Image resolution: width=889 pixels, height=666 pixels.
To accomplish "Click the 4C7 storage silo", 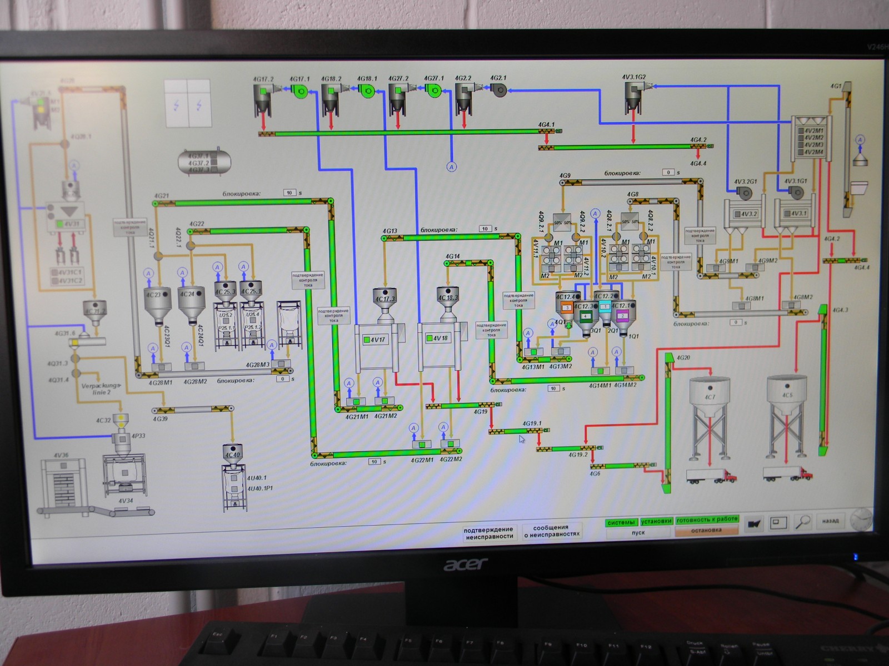I will (x=710, y=418).
